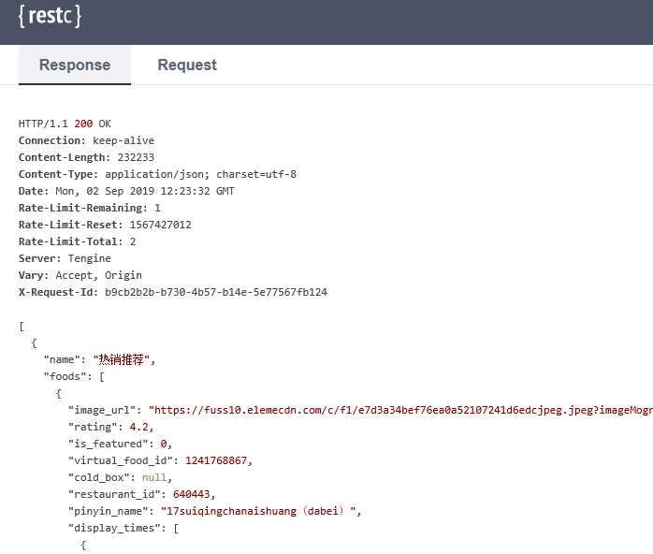Click the pinyin_name string value
Screen dimensions: 653x554
(x=258, y=511)
